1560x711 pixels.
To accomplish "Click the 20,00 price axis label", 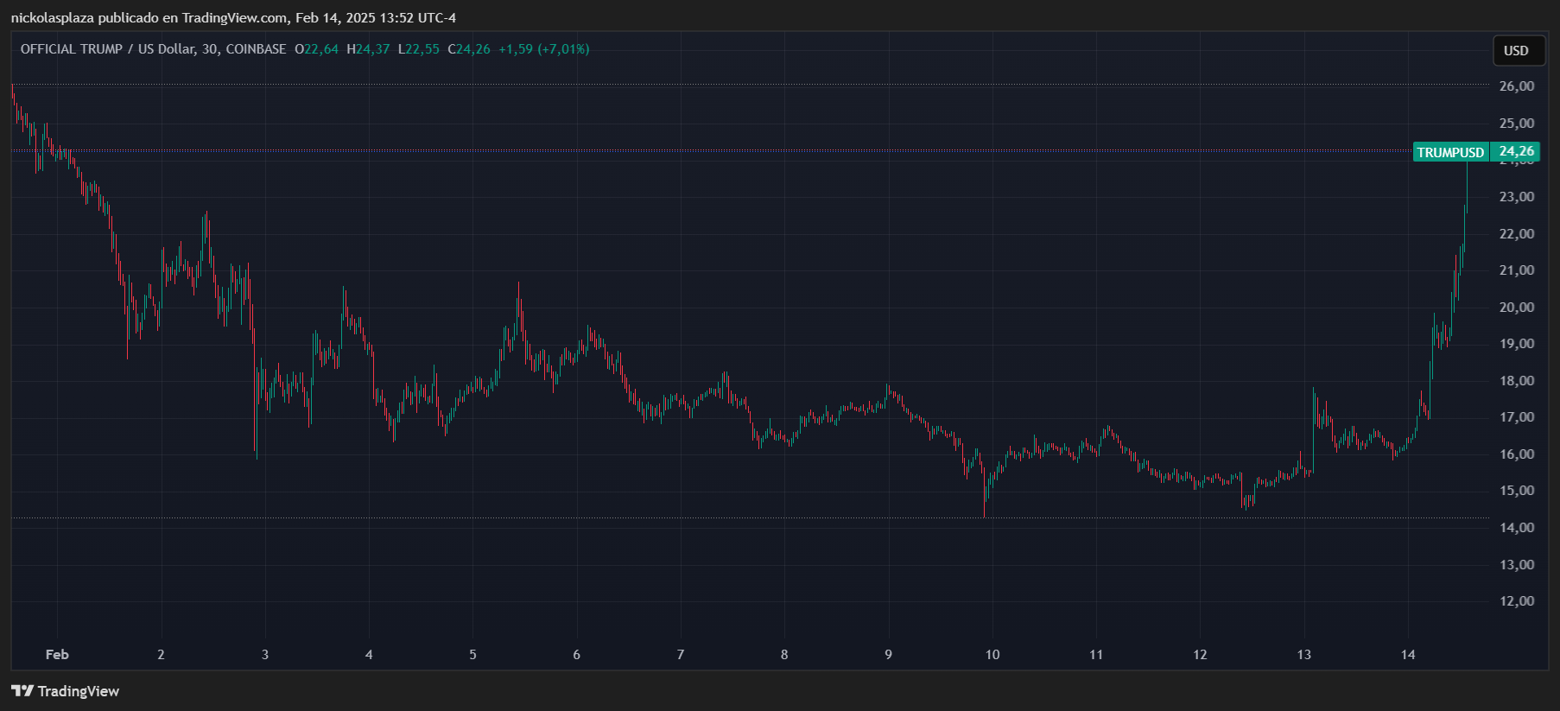I will pyautogui.click(x=1517, y=308).
